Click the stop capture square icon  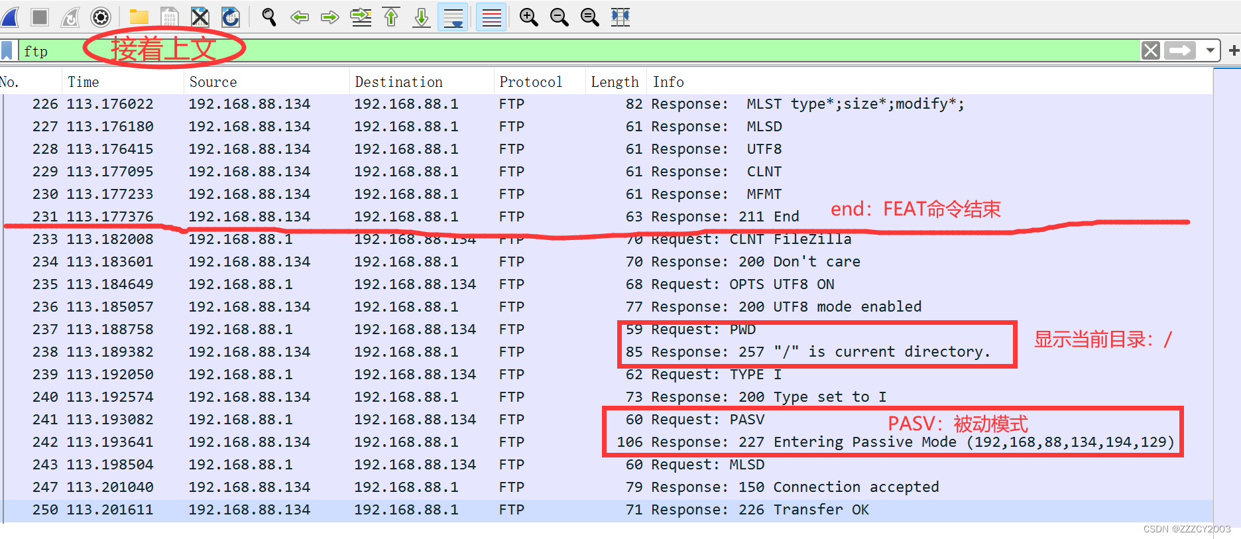pos(40,17)
